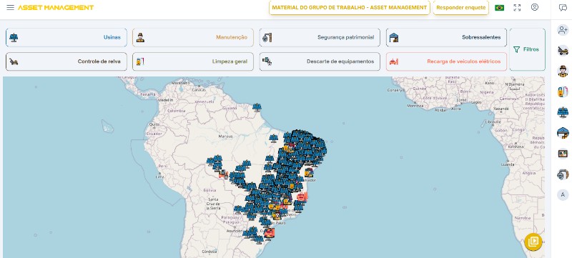Open the user profile menu
This screenshot has height=258, width=572.
535,7
